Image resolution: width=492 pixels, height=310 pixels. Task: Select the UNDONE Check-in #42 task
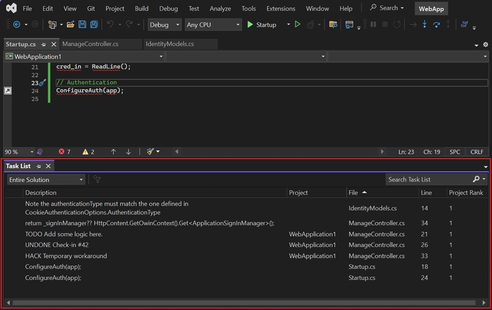[247, 245]
